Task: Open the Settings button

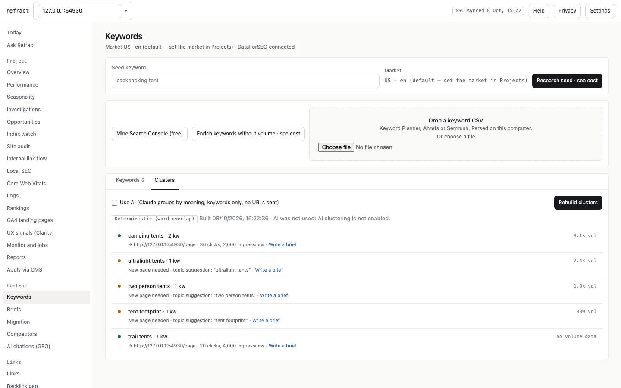Action: click(600, 11)
